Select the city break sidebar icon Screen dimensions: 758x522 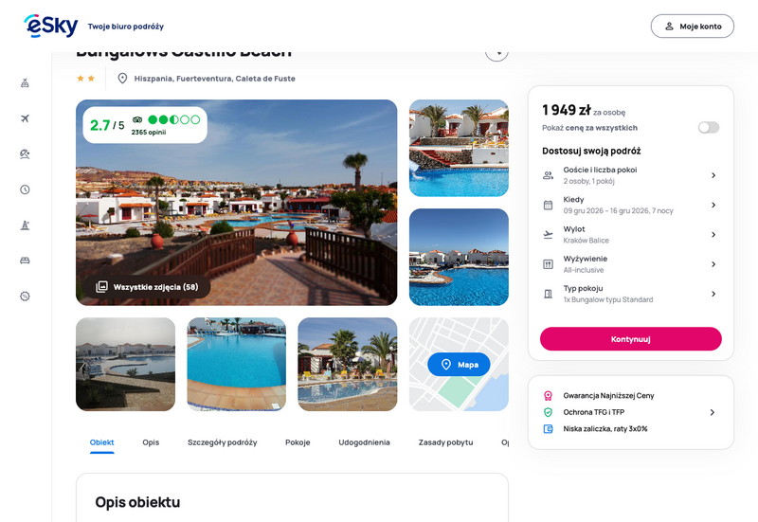tap(26, 225)
